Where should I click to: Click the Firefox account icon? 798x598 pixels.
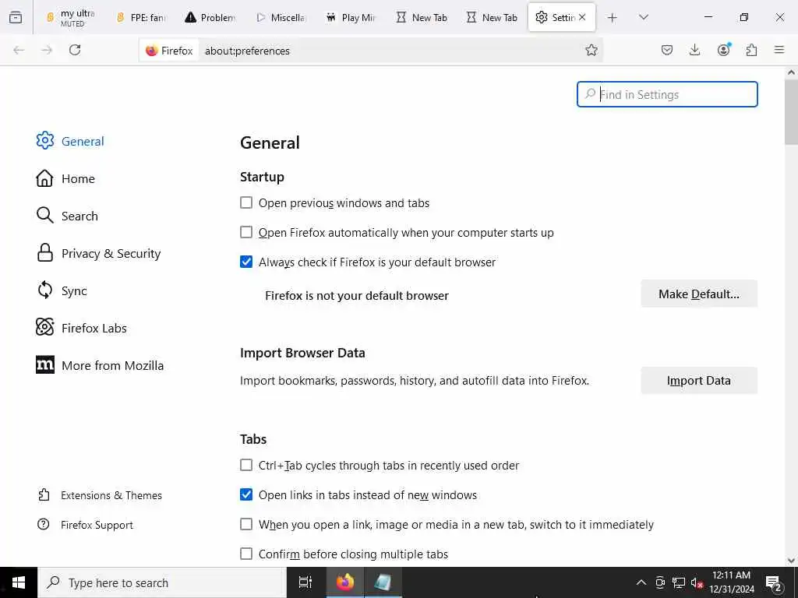tap(724, 51)
